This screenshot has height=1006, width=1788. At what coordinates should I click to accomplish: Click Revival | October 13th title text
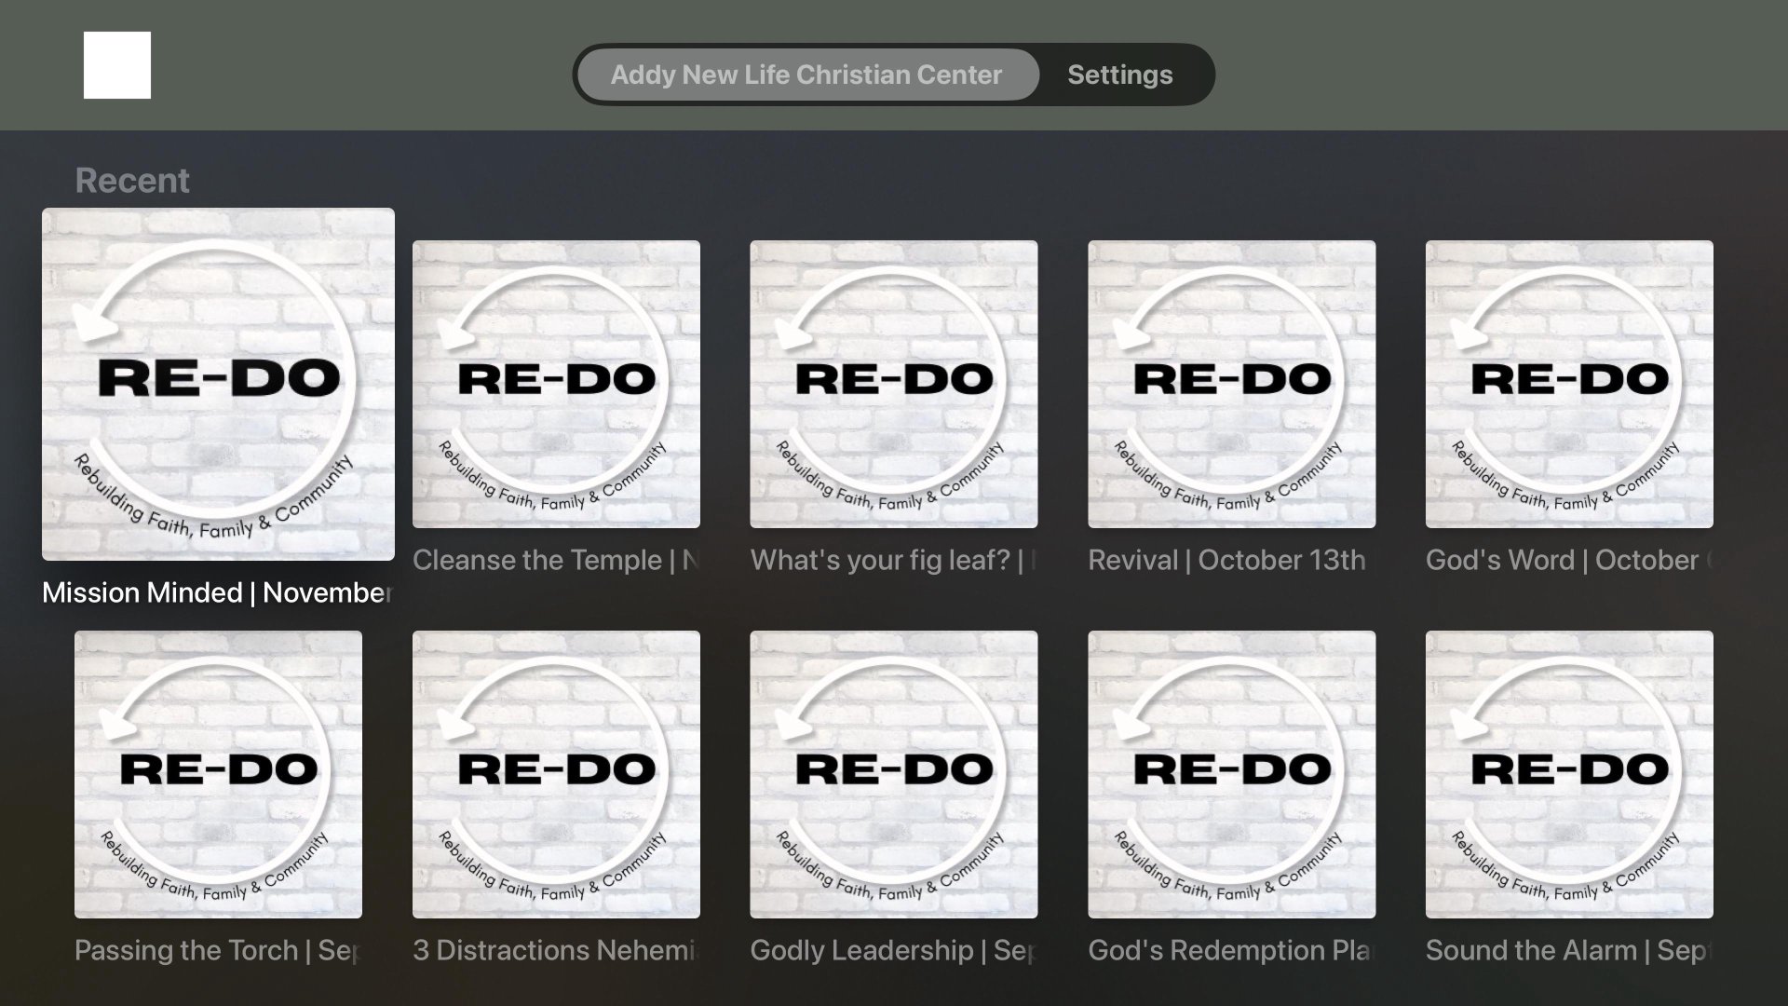coord(1226,560)
